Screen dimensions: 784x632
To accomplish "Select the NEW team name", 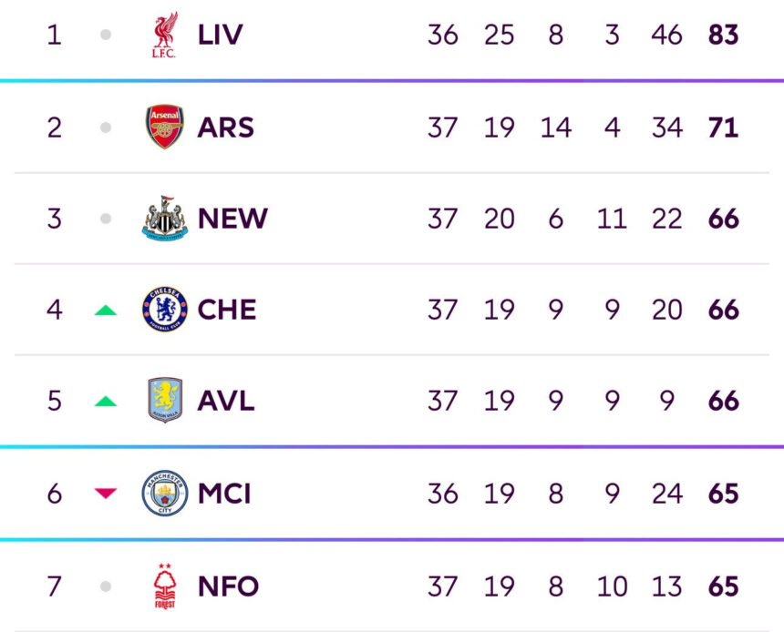I will click(x=232, y=219).
